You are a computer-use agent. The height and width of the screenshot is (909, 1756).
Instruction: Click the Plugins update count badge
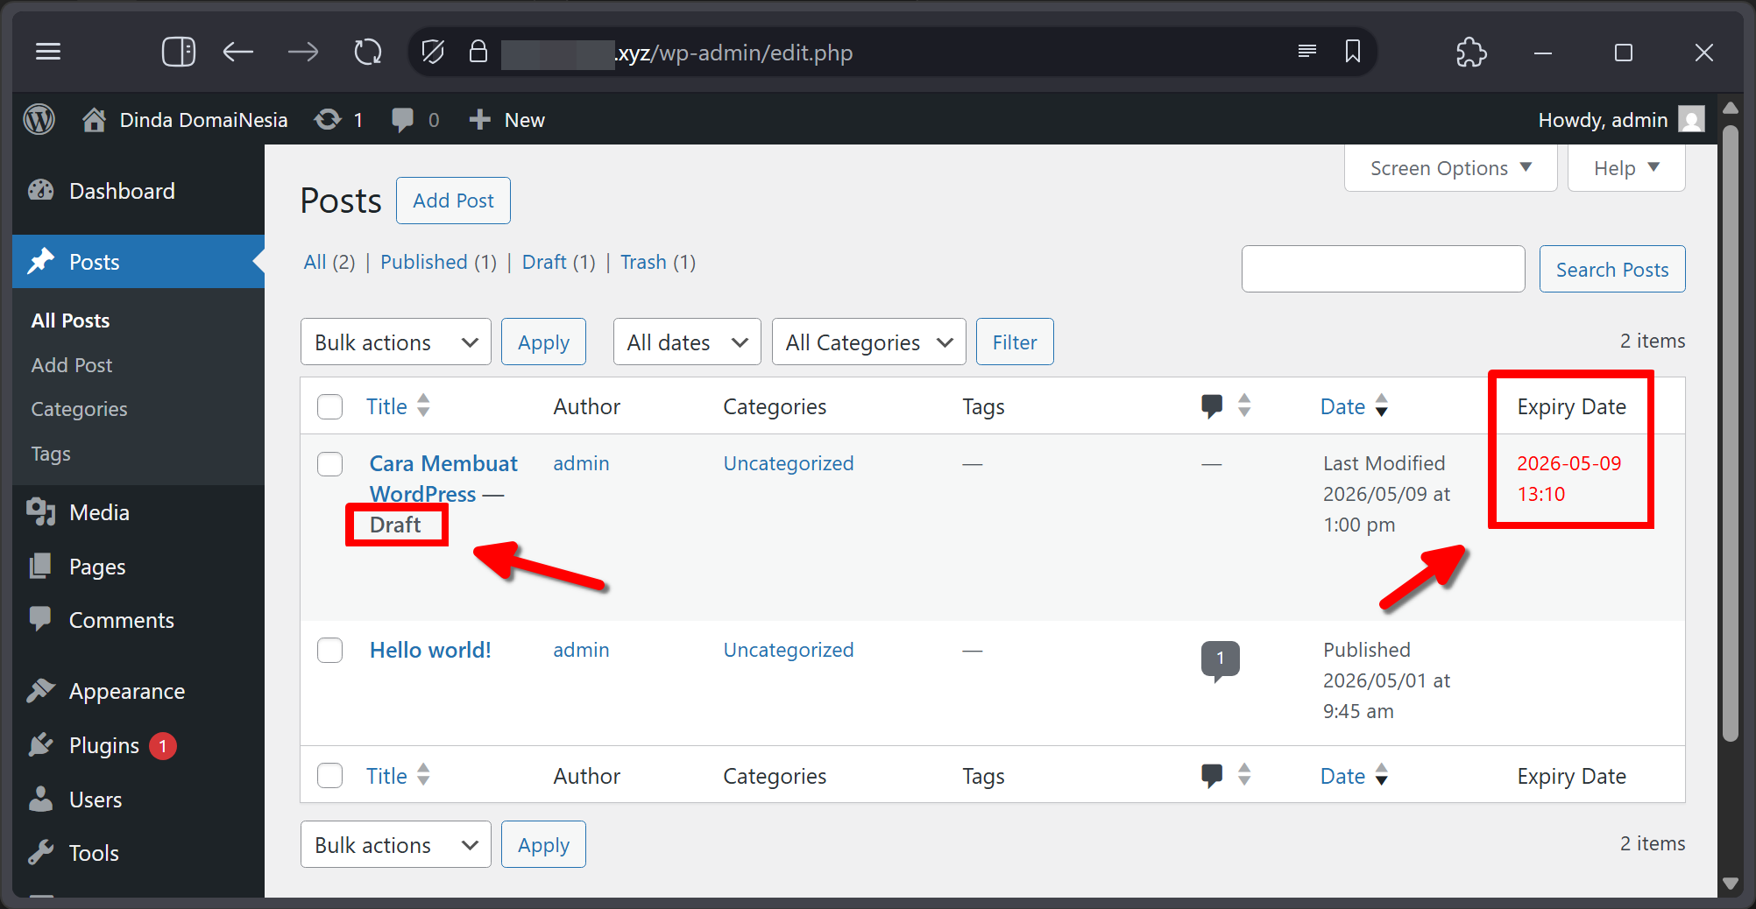163,745
